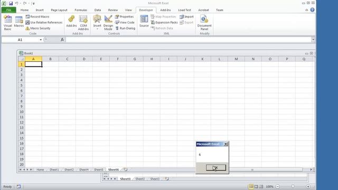Close the Microsoft Excel message box

click(226, 144)
